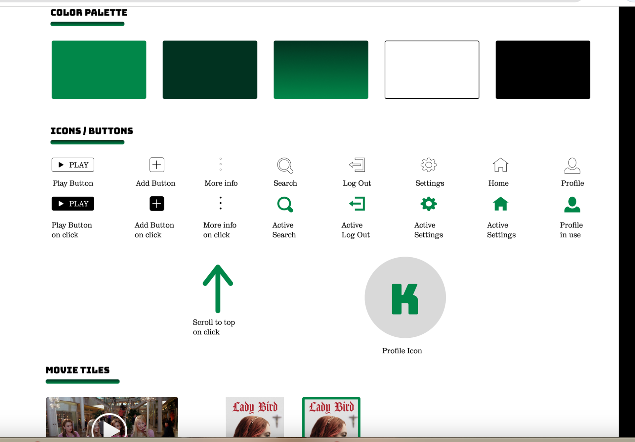Click the outlined plus Add button

156,165
